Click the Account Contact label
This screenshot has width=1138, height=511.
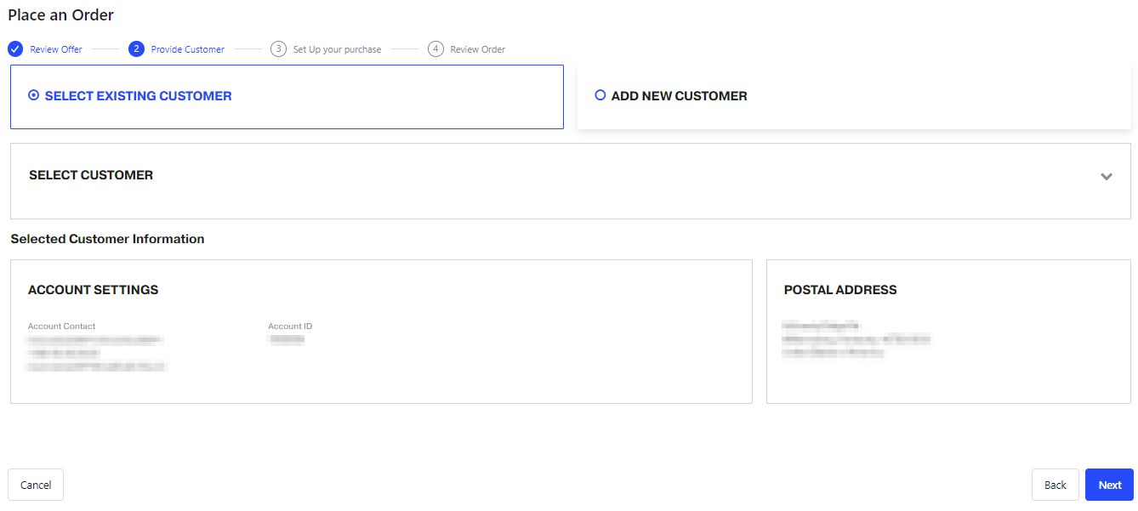click(x=62, y=326)
